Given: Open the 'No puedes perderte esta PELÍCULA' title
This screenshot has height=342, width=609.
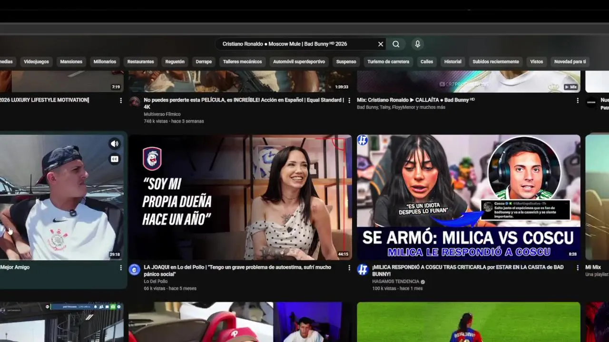Looking at the screenshot, I should pos(244,104).
